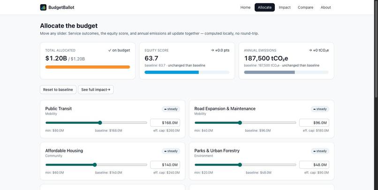Click Public Transit's eff. cap: $260.0M label

pos(166,131)
